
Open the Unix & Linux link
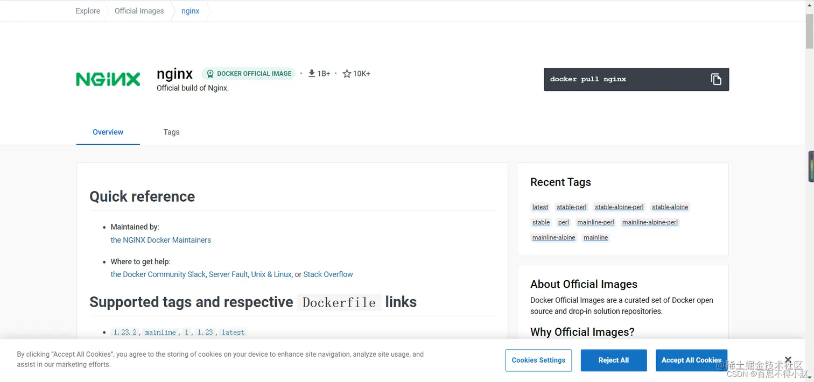click(x=271, y=274)
